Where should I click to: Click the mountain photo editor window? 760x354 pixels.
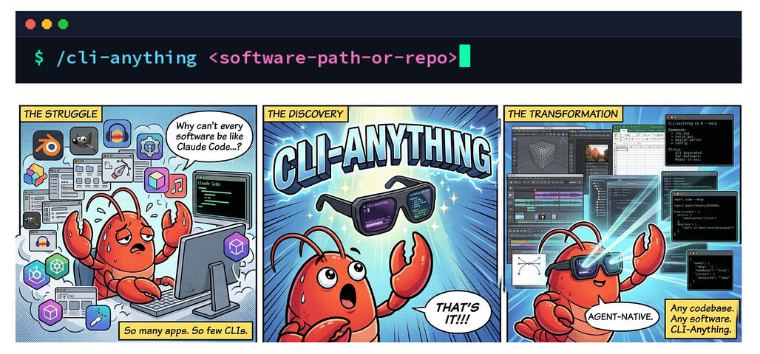point(597,154)
